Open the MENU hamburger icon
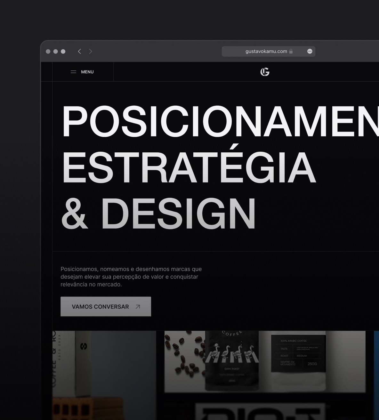This screenshot has height=420, width=379. pyautogui.click(x=73, y=72)
